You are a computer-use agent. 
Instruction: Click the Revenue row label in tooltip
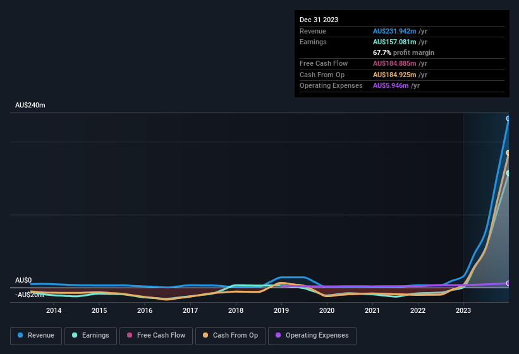coord(313,31)
